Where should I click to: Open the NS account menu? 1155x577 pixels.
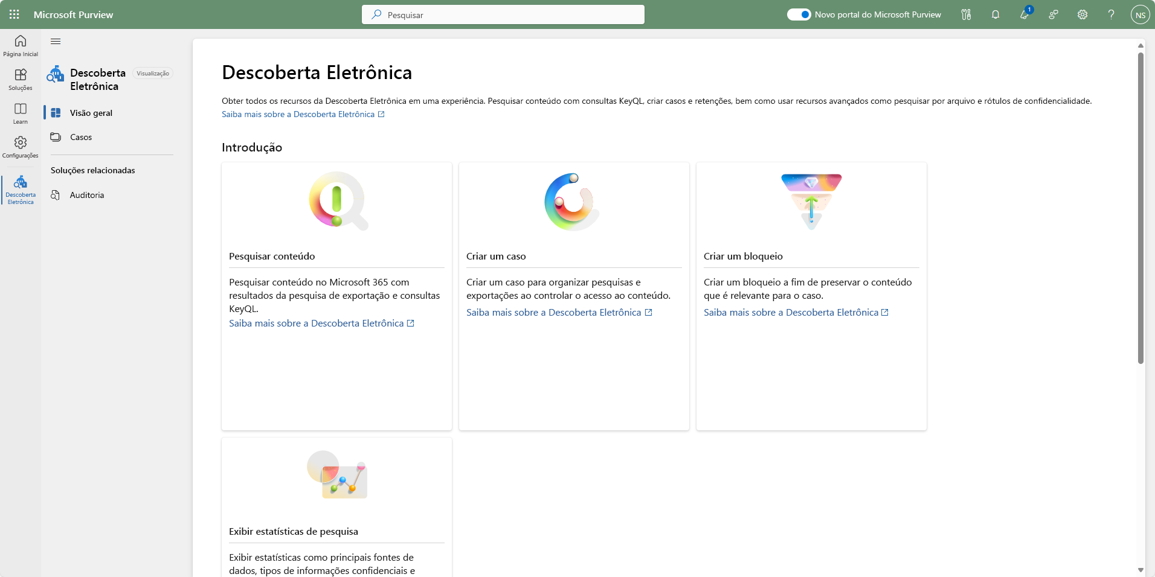[1140, 14]
